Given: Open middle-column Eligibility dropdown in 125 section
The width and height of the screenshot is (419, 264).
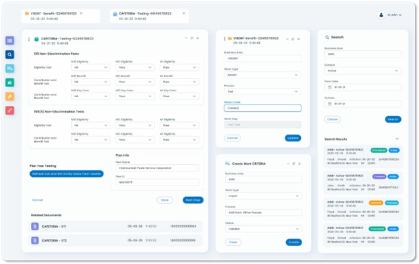Looking at the screenshot, I should coord(135,68).
